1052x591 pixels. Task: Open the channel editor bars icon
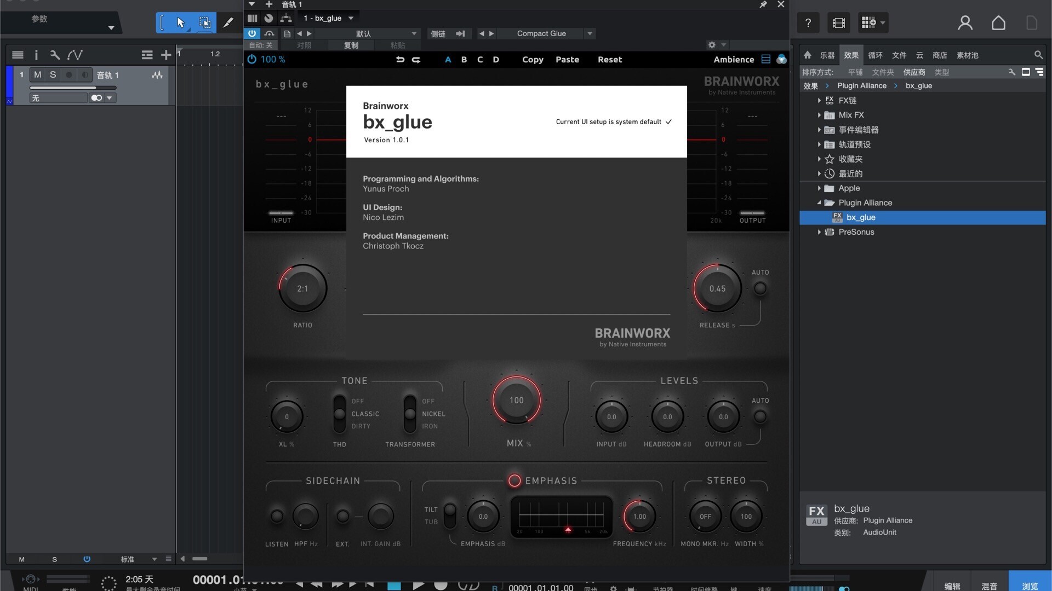[252, 18]
